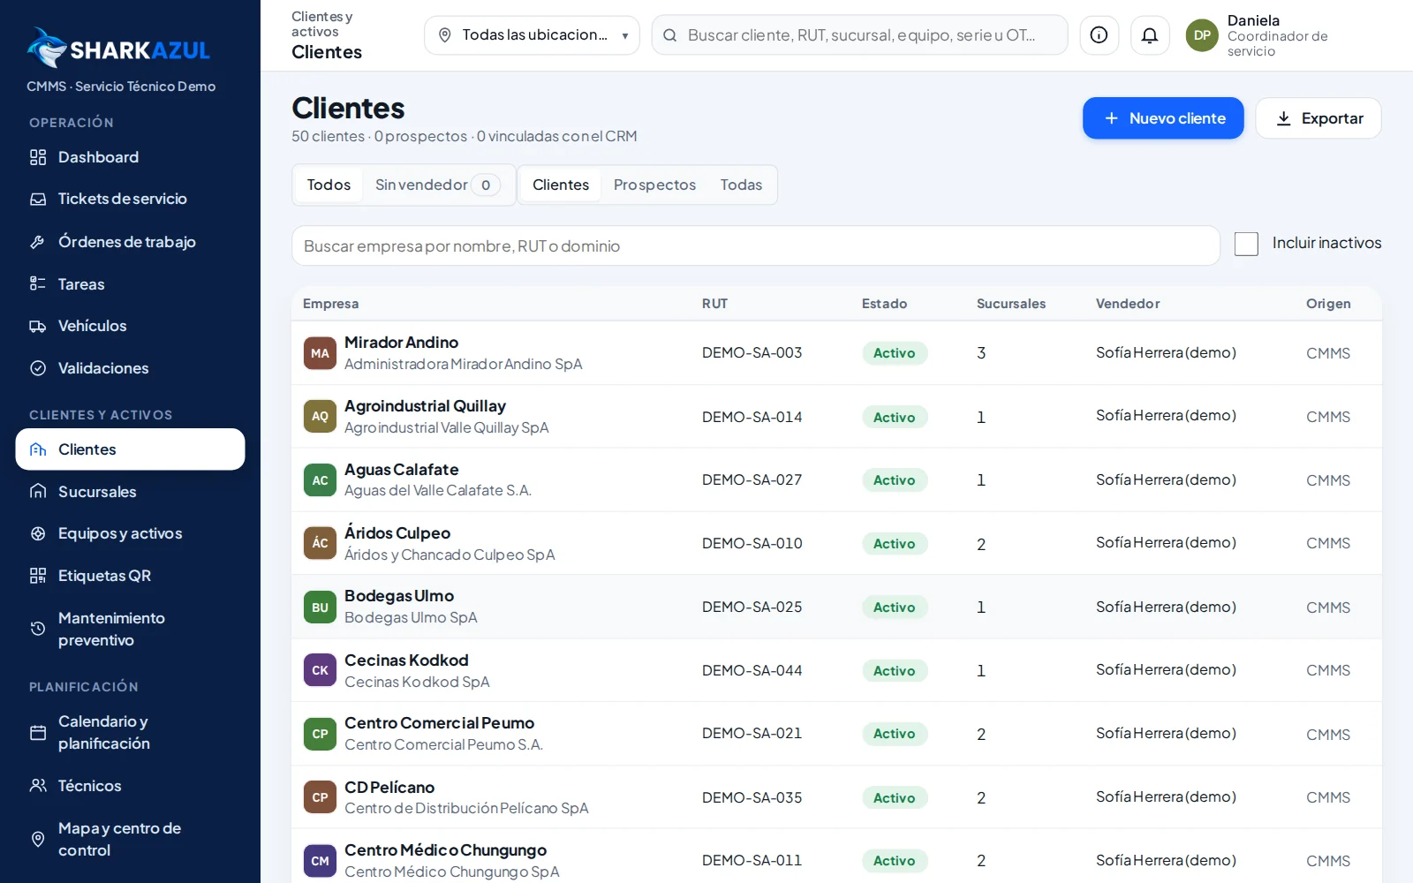
Task: Select the Todos filter tab
Action: [329, 185]
